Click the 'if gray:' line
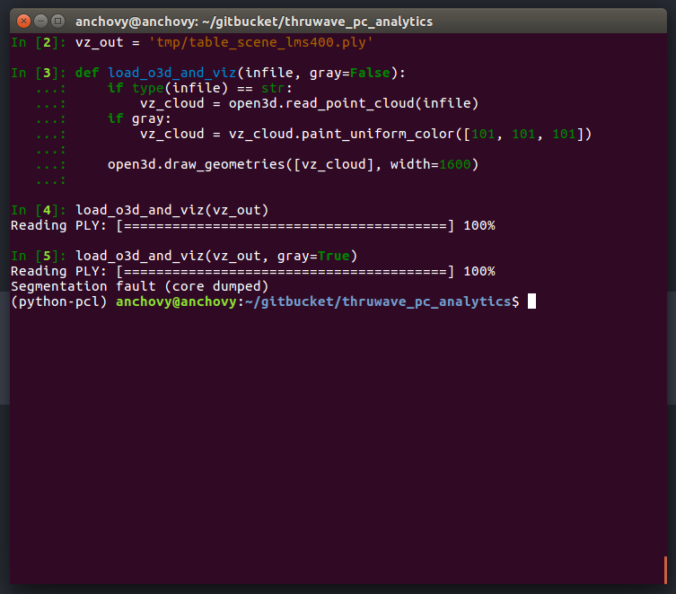The height and width of the screenshot is (594, 676). tap(139, 118)
